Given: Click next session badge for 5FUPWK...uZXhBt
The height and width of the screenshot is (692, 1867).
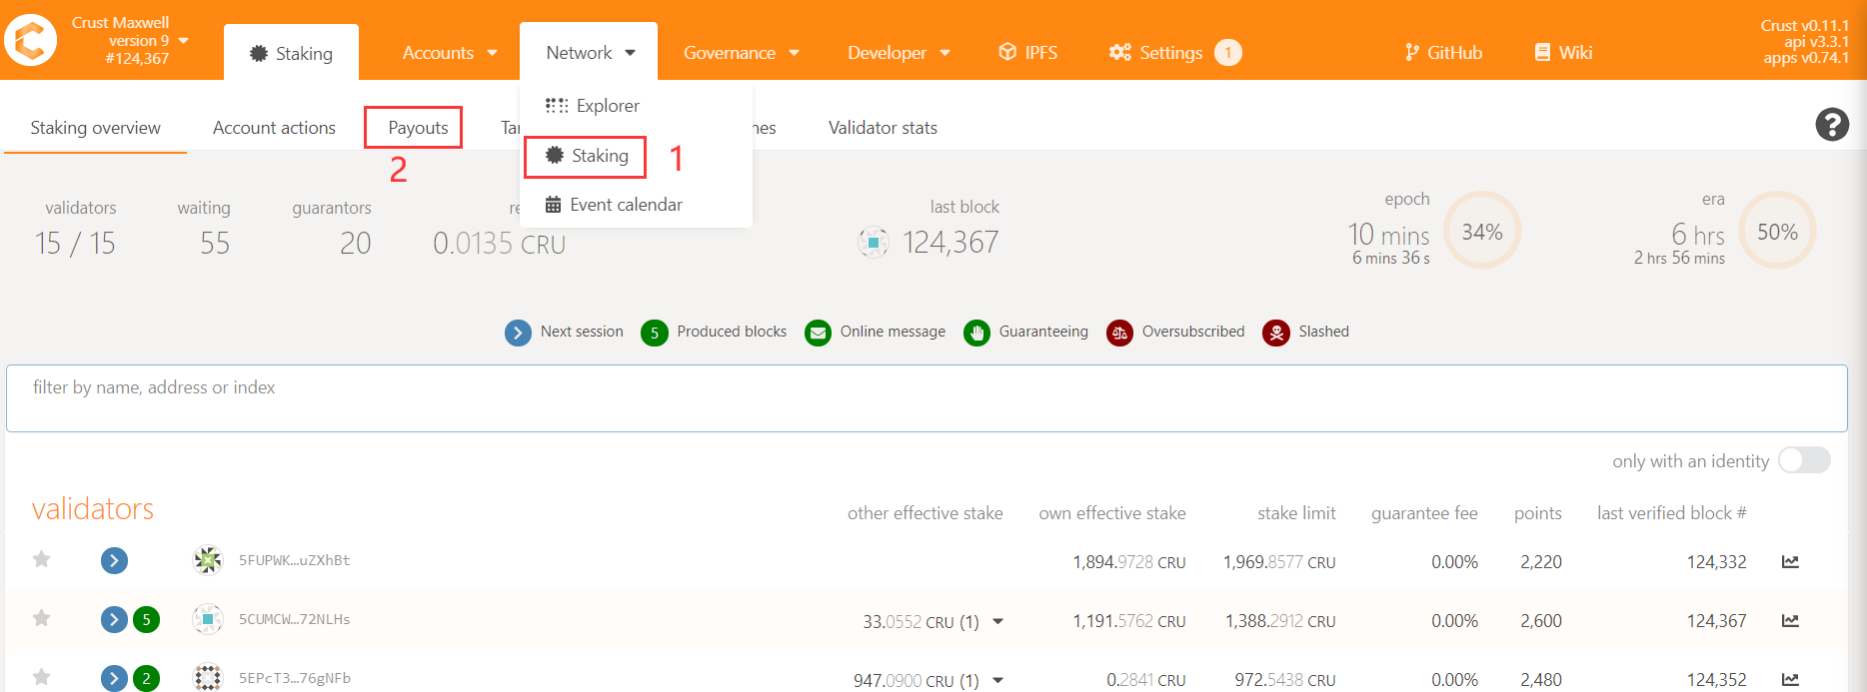Looking at the screenshot, I should coord(114,560).
